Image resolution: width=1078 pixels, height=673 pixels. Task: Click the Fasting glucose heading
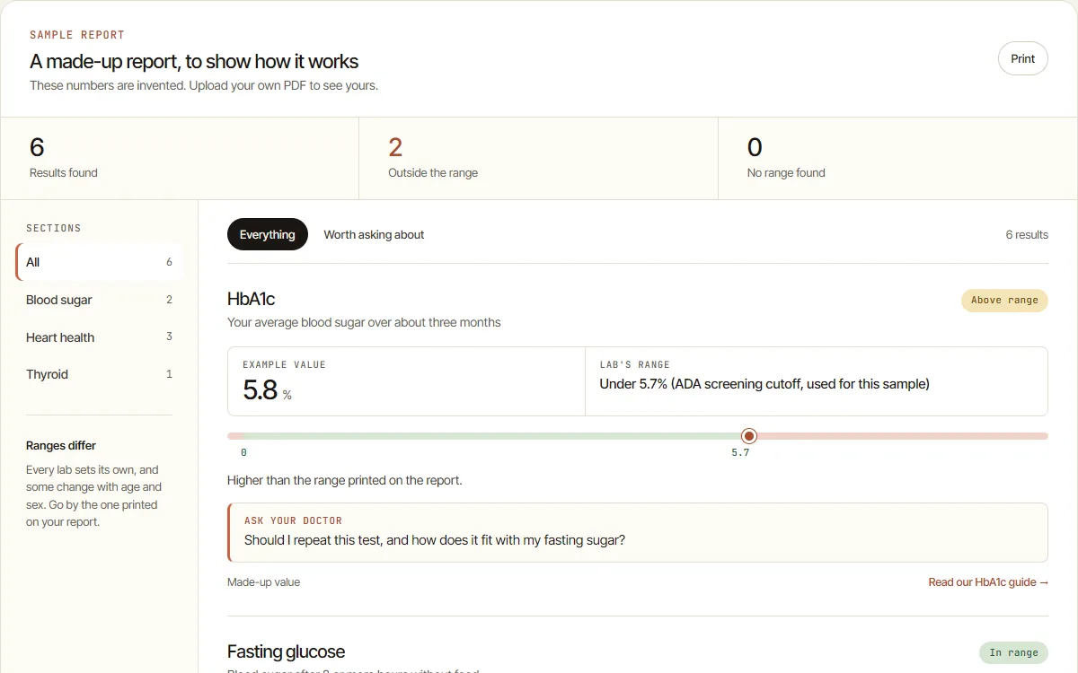tap(286, 651)
